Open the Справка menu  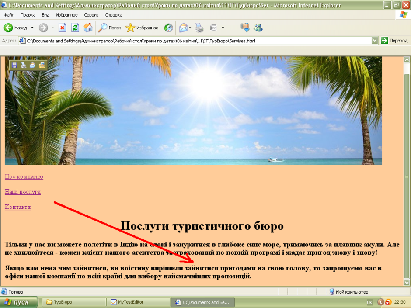113,15
